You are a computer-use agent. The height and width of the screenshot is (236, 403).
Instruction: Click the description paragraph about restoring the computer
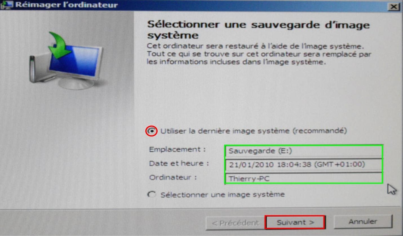(259, 54)
